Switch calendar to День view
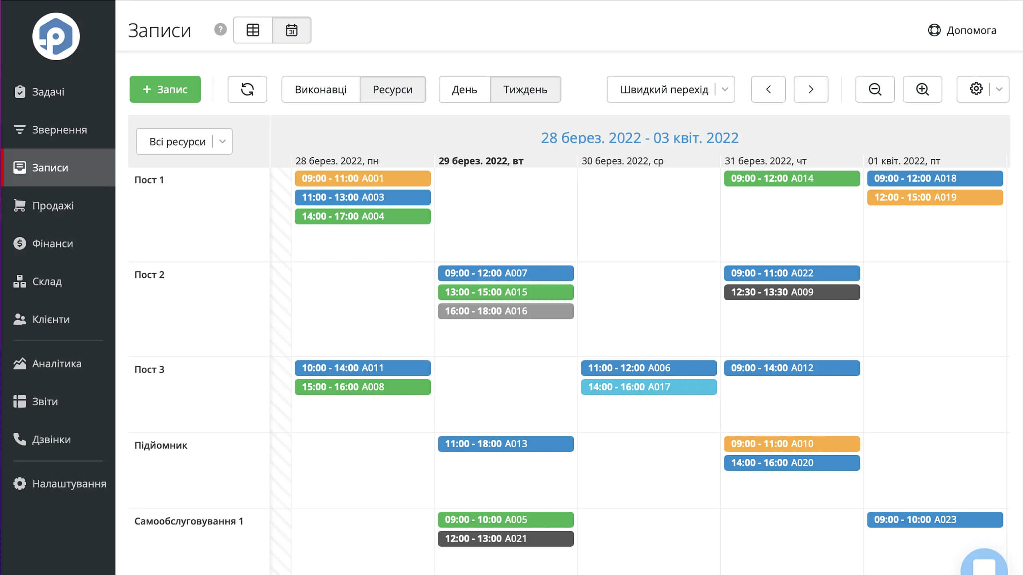Image resolution: width=1023 pixels, height=575 pixels. point(464,89)
